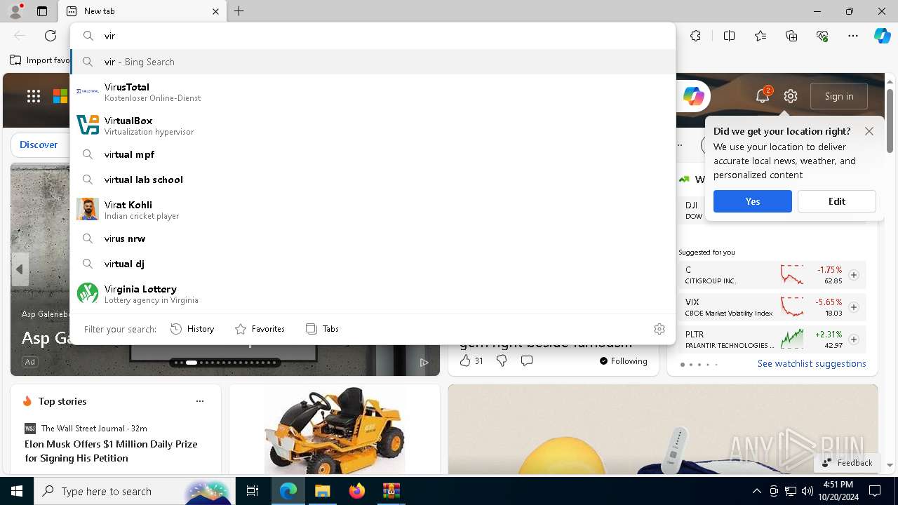Open the yellow lawn mower card
The height and width of the screenshot is (505, 898).
(x=335, y=429)
